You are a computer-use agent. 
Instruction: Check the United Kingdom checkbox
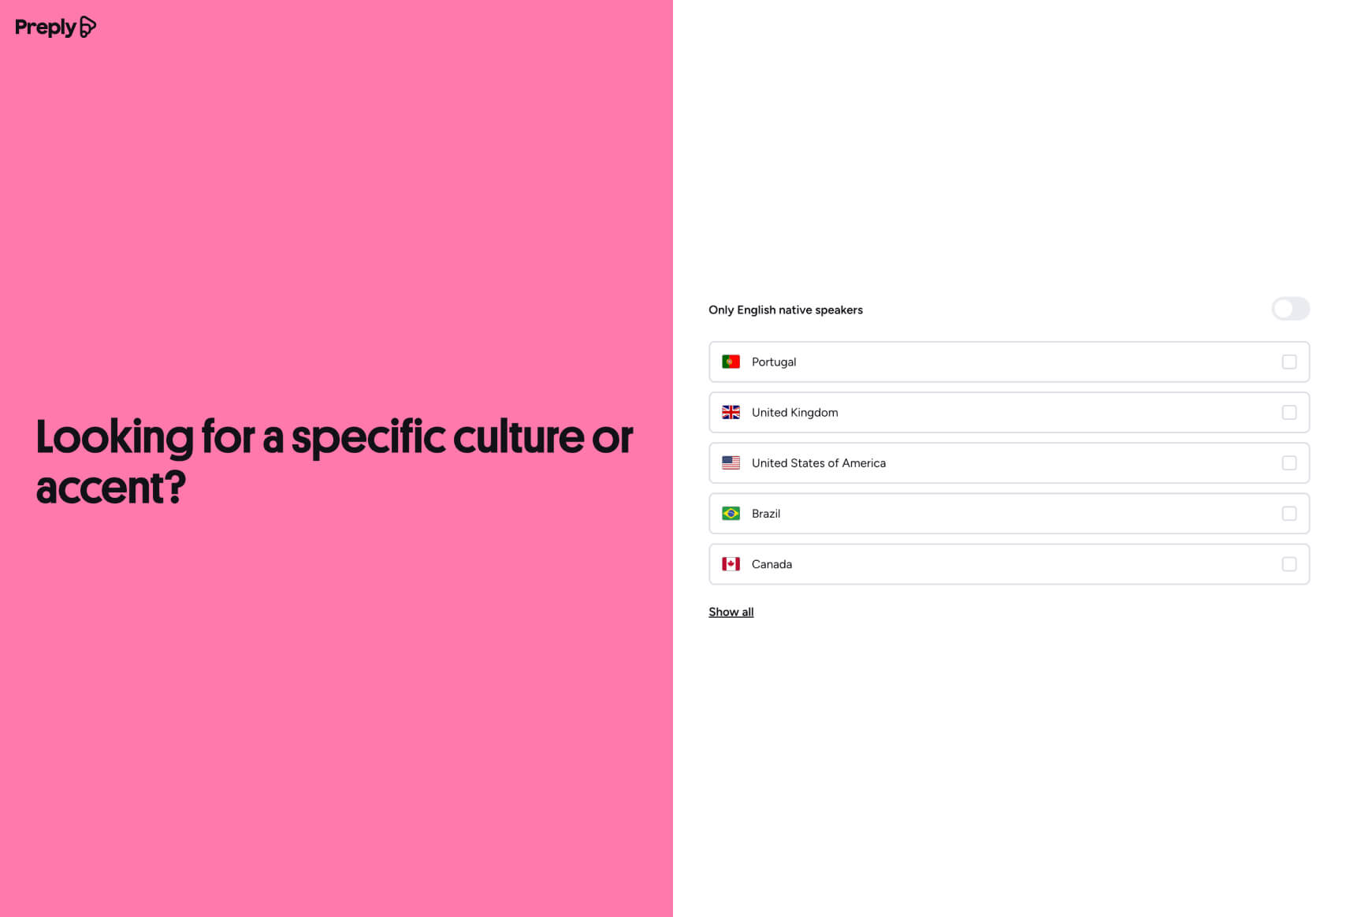coord(1288,412)
